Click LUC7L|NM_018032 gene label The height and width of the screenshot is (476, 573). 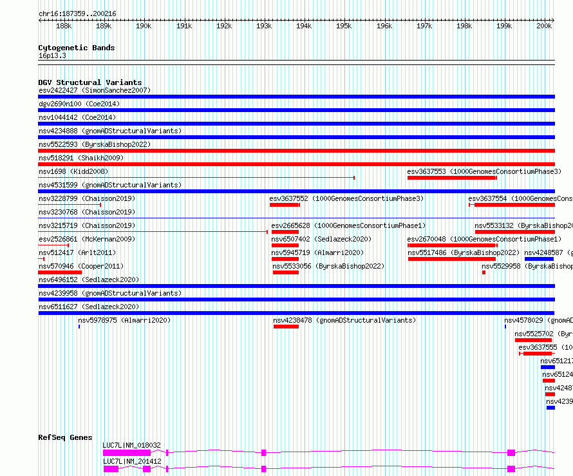(x=131, y=445)
